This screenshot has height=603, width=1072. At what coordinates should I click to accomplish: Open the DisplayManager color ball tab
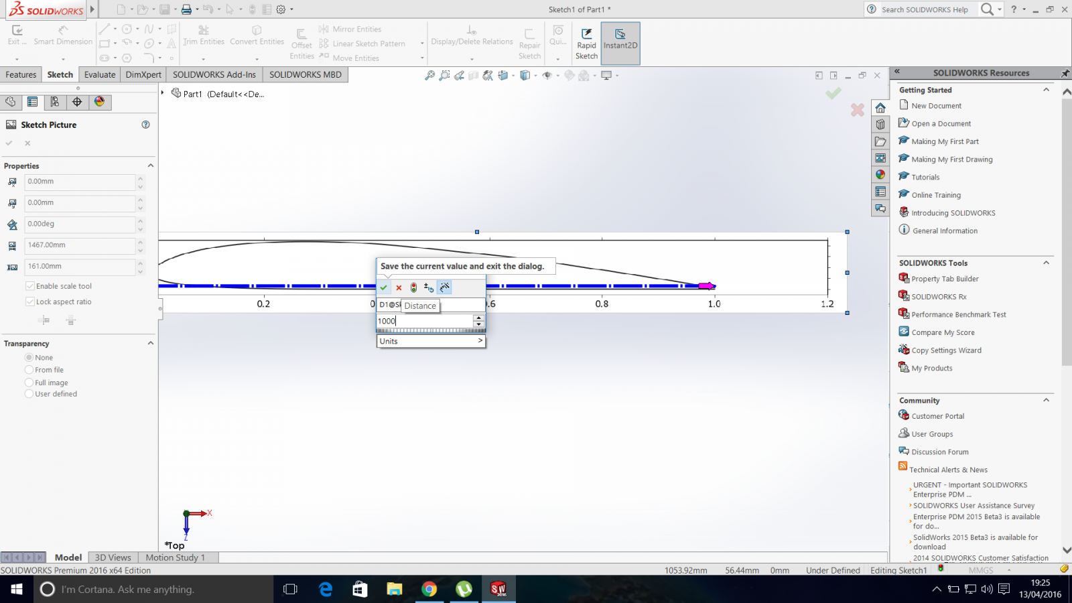(x=99, y=102)
